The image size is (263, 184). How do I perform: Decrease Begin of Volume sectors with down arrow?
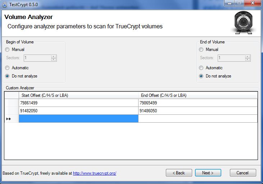pos(54,60)
